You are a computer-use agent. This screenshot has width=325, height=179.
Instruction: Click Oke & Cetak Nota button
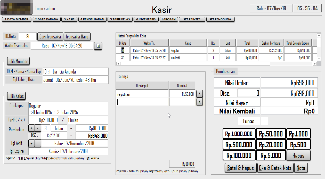pyautogui.click(x=275, y=168)
